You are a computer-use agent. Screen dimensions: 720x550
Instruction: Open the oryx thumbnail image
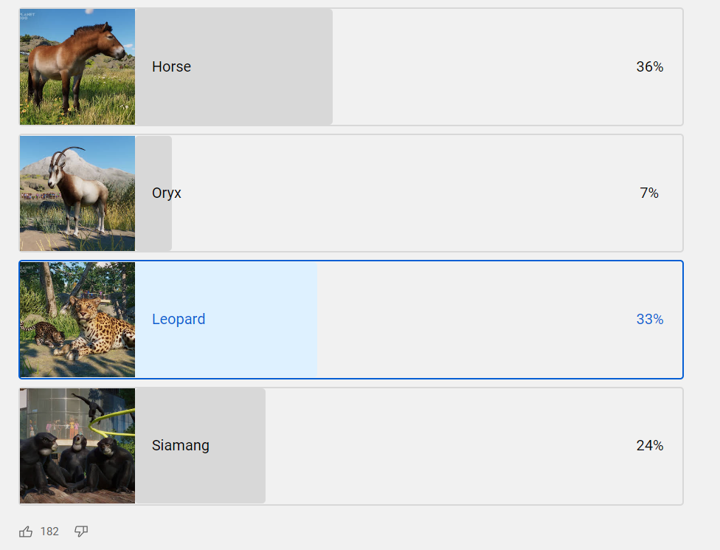[77, 193]
